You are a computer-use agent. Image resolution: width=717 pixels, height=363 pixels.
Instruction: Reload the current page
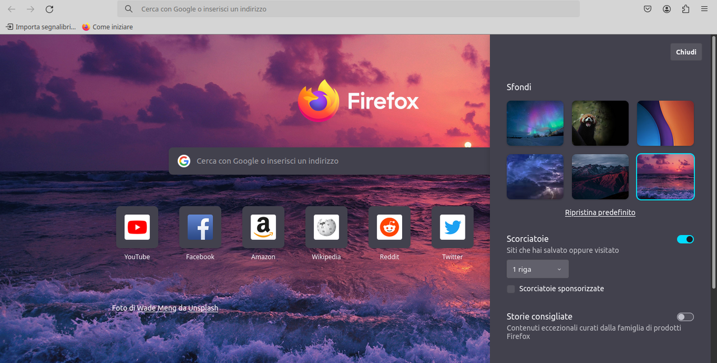click(x=49, y=9)
